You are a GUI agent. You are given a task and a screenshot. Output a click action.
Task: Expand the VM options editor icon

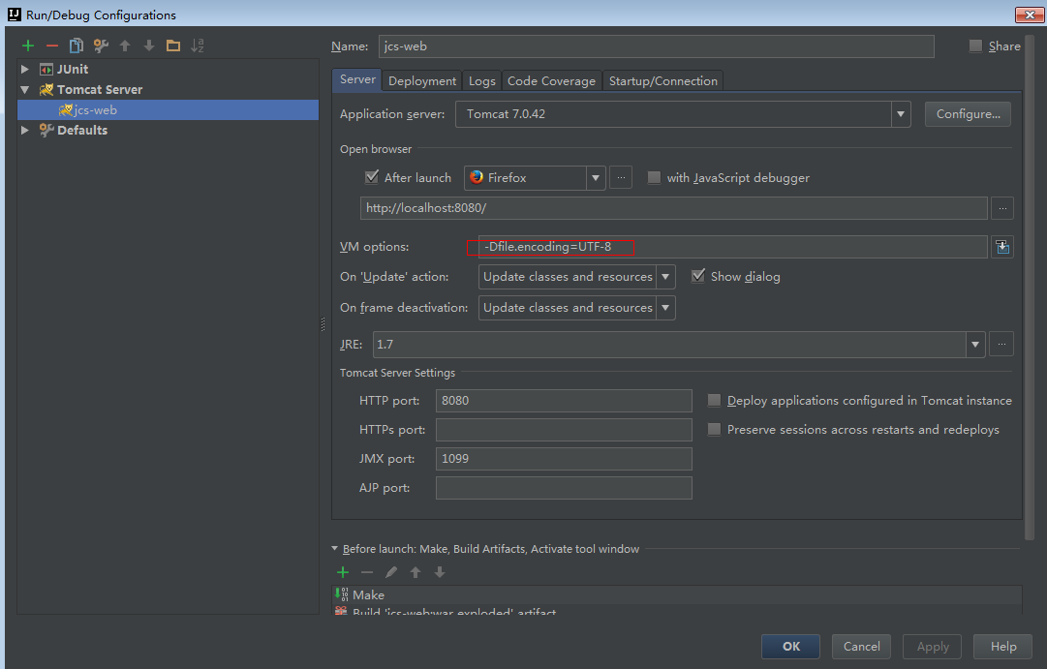[1002, 247]
